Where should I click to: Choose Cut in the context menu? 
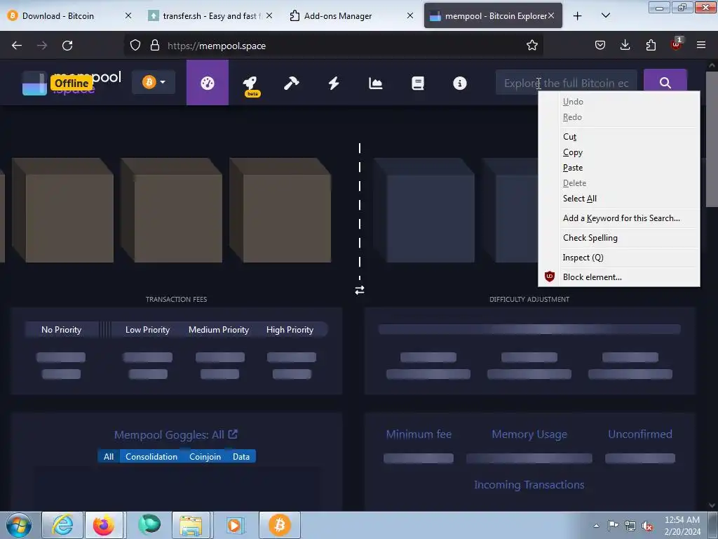pyautogui.click(x=619, y=137)
